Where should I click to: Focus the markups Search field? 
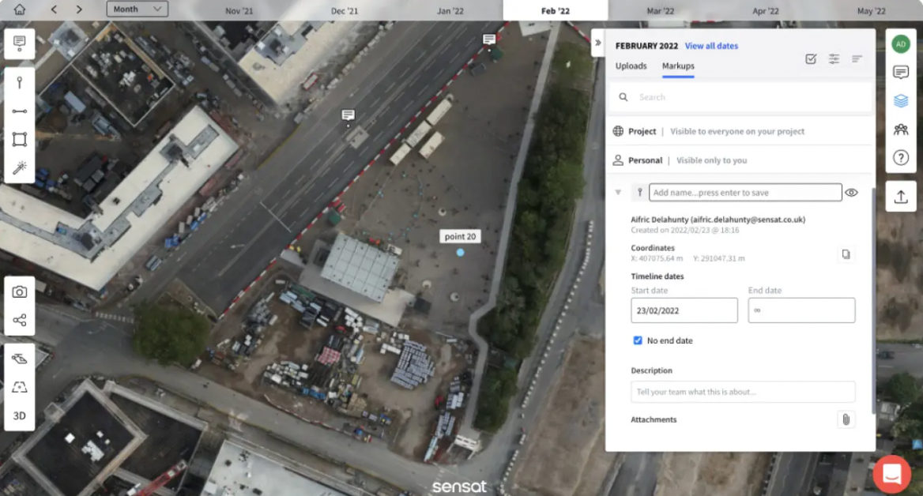point(740,97)
